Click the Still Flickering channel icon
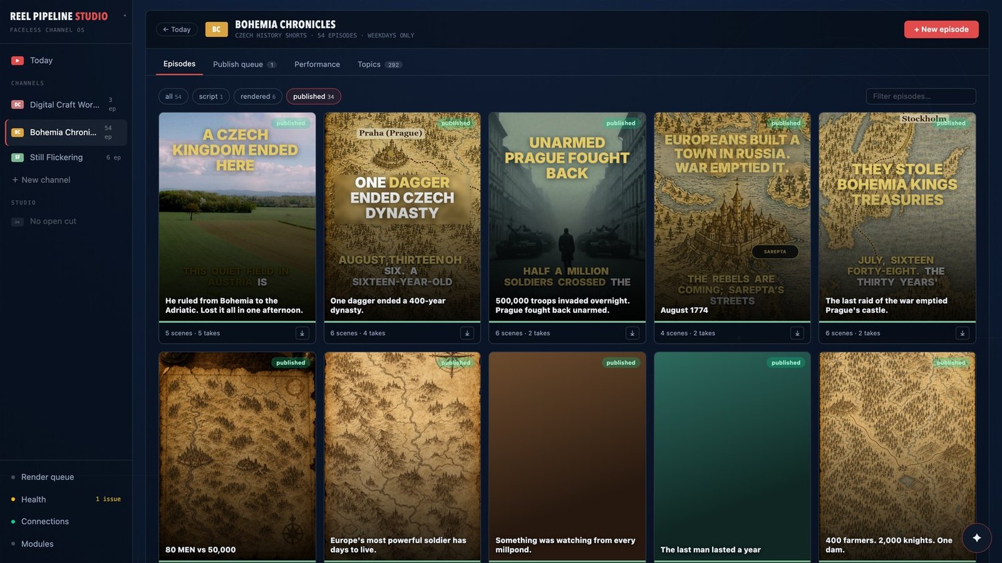Viewport: 1002px width, 563px height. point(18,158)
